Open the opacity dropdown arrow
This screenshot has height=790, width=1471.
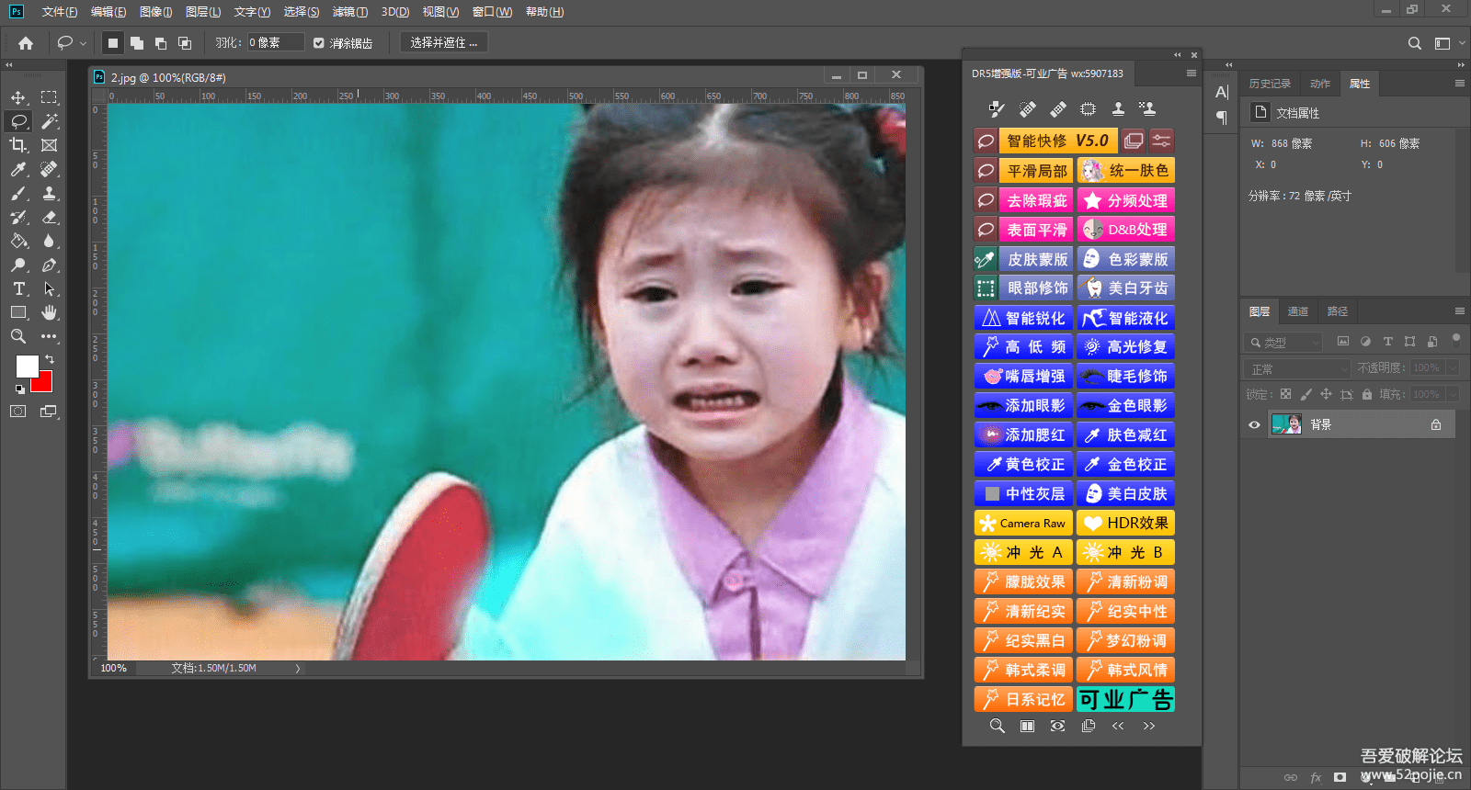coord(1453,368)
